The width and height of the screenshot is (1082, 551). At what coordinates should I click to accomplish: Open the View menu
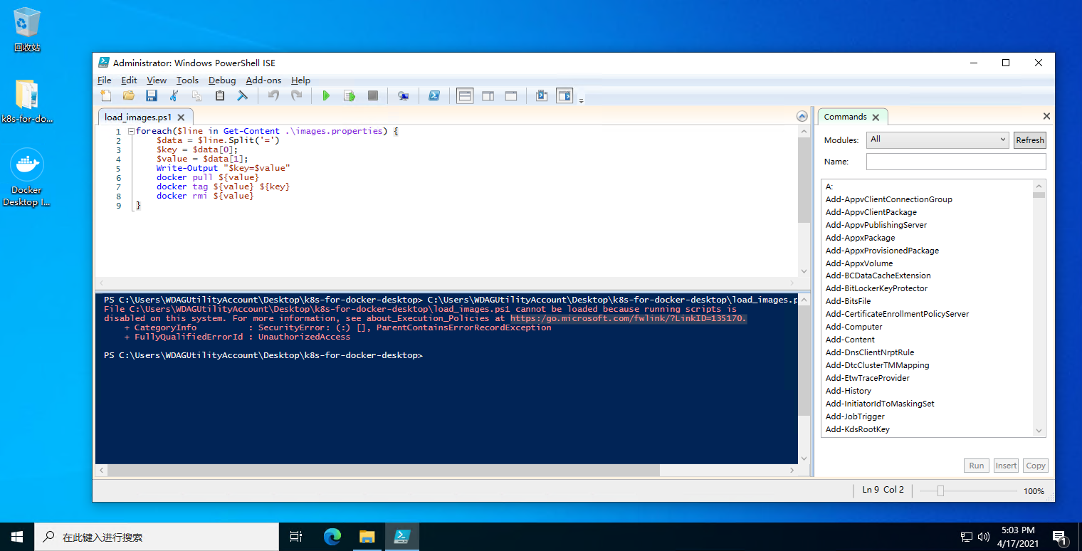157,80
